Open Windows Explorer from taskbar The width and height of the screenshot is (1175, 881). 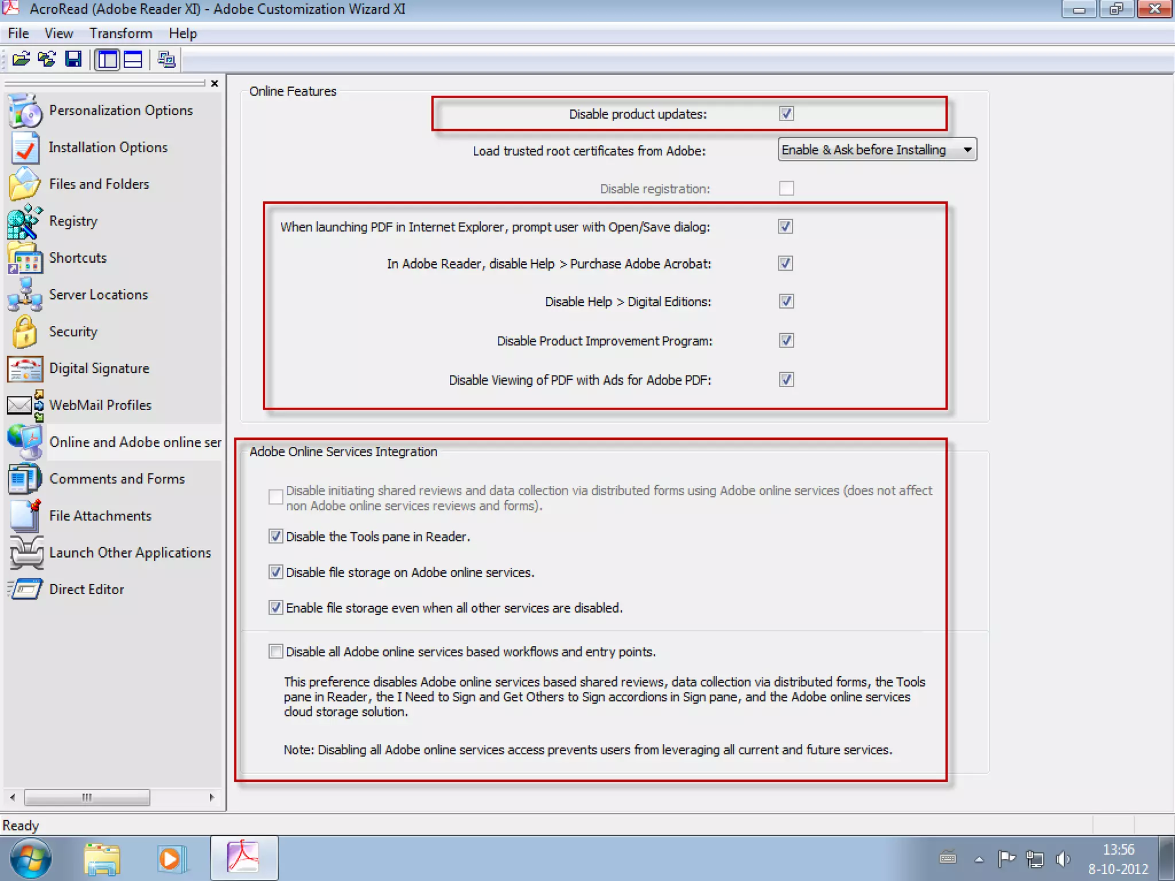[x=102, y=859]
